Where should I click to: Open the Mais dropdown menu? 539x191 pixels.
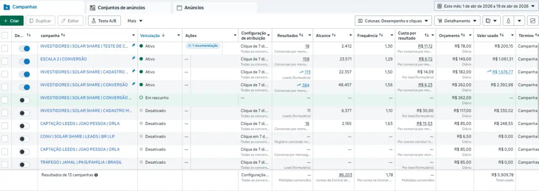pos(135,21)
